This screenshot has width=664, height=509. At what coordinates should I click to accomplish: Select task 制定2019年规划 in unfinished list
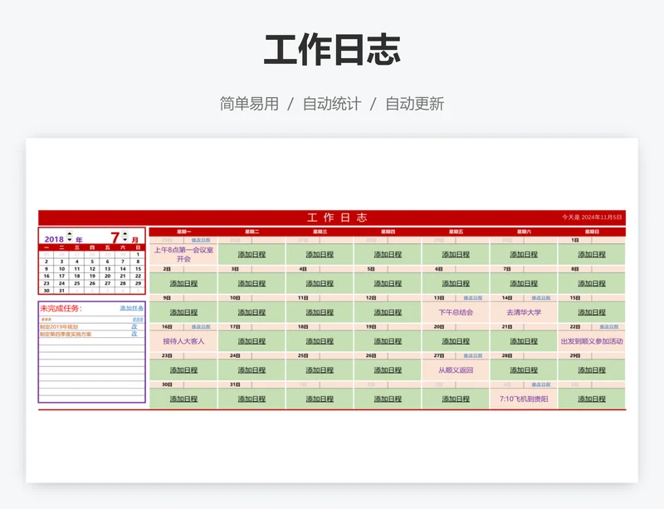click(x=59, y=327)
